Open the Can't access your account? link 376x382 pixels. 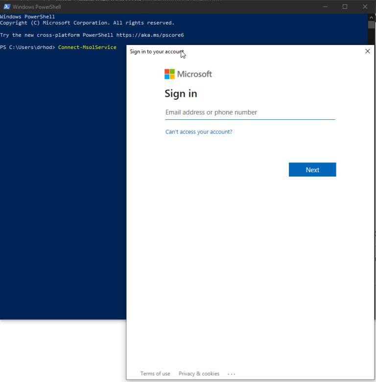(x=199, y=132)
